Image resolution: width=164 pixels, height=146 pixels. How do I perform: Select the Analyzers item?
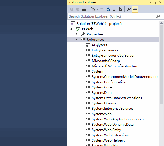pyautogui.click(x=99, y=45)
